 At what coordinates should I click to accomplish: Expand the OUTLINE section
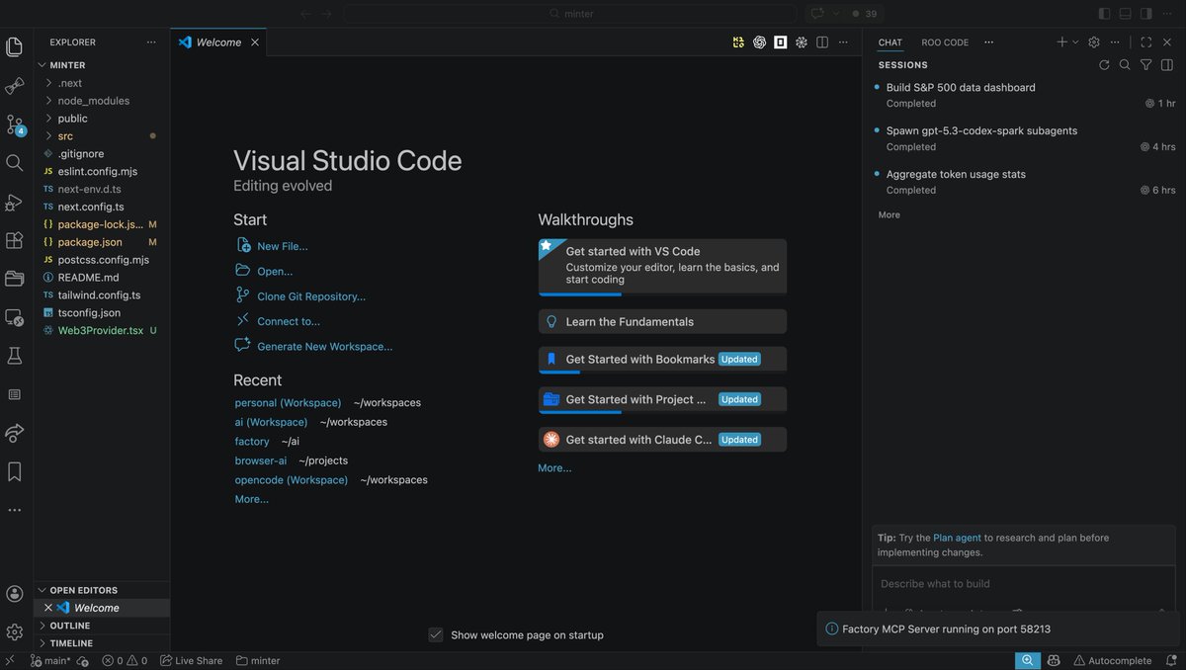[x=102, y=626]
